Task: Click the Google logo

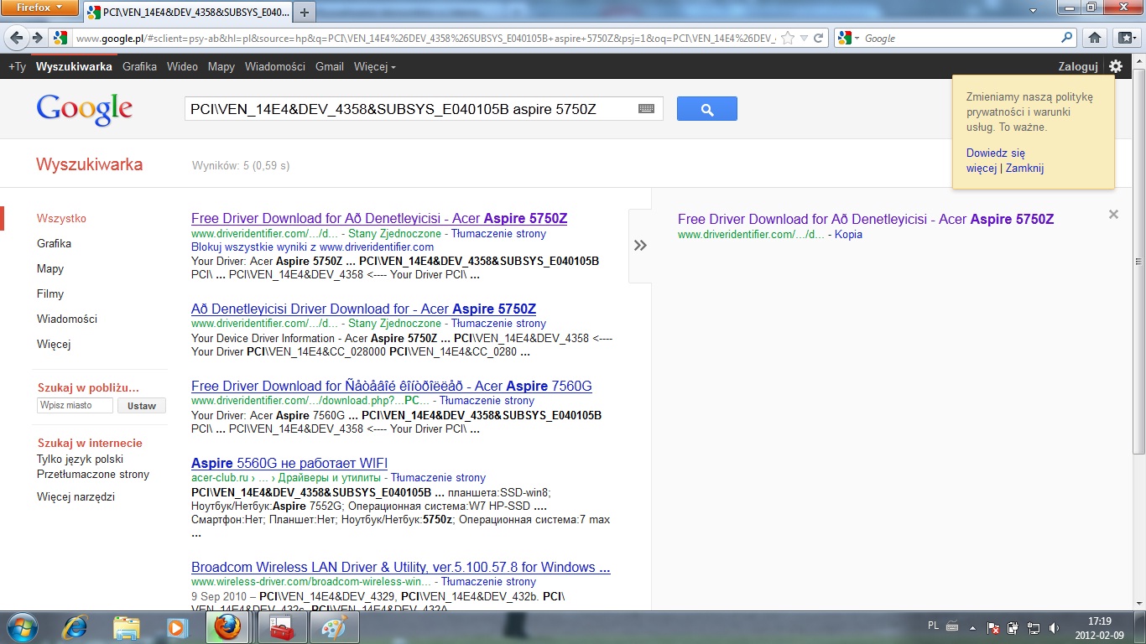Action: [84, 109]
